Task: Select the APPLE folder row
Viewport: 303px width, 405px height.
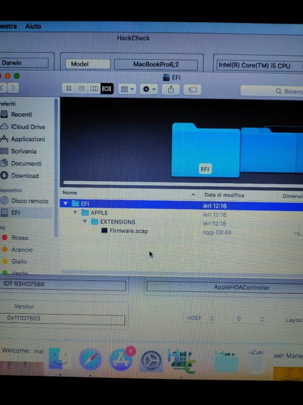Action: 181,213
